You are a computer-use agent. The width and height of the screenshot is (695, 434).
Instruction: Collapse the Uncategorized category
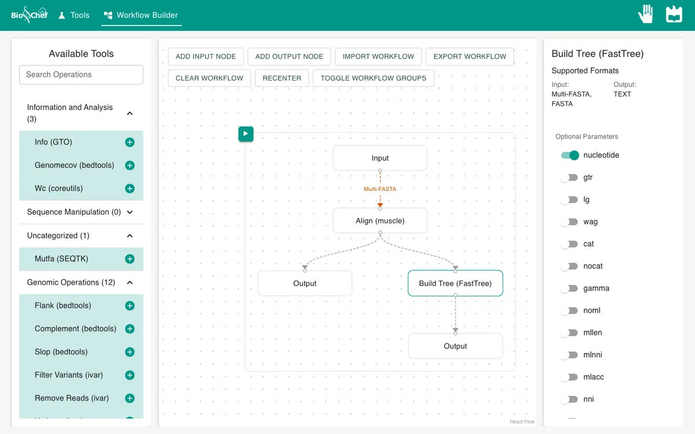[81, 236]
